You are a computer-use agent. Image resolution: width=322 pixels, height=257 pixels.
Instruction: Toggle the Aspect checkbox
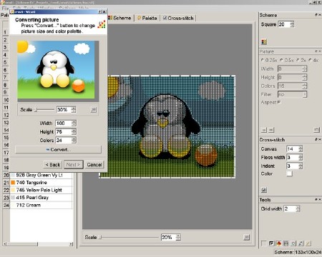(x=279, y=102)
